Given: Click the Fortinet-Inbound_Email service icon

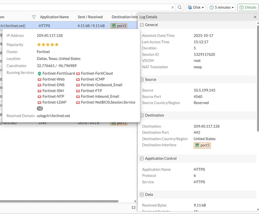Looking at the screenshot, I should pos(78,96).
